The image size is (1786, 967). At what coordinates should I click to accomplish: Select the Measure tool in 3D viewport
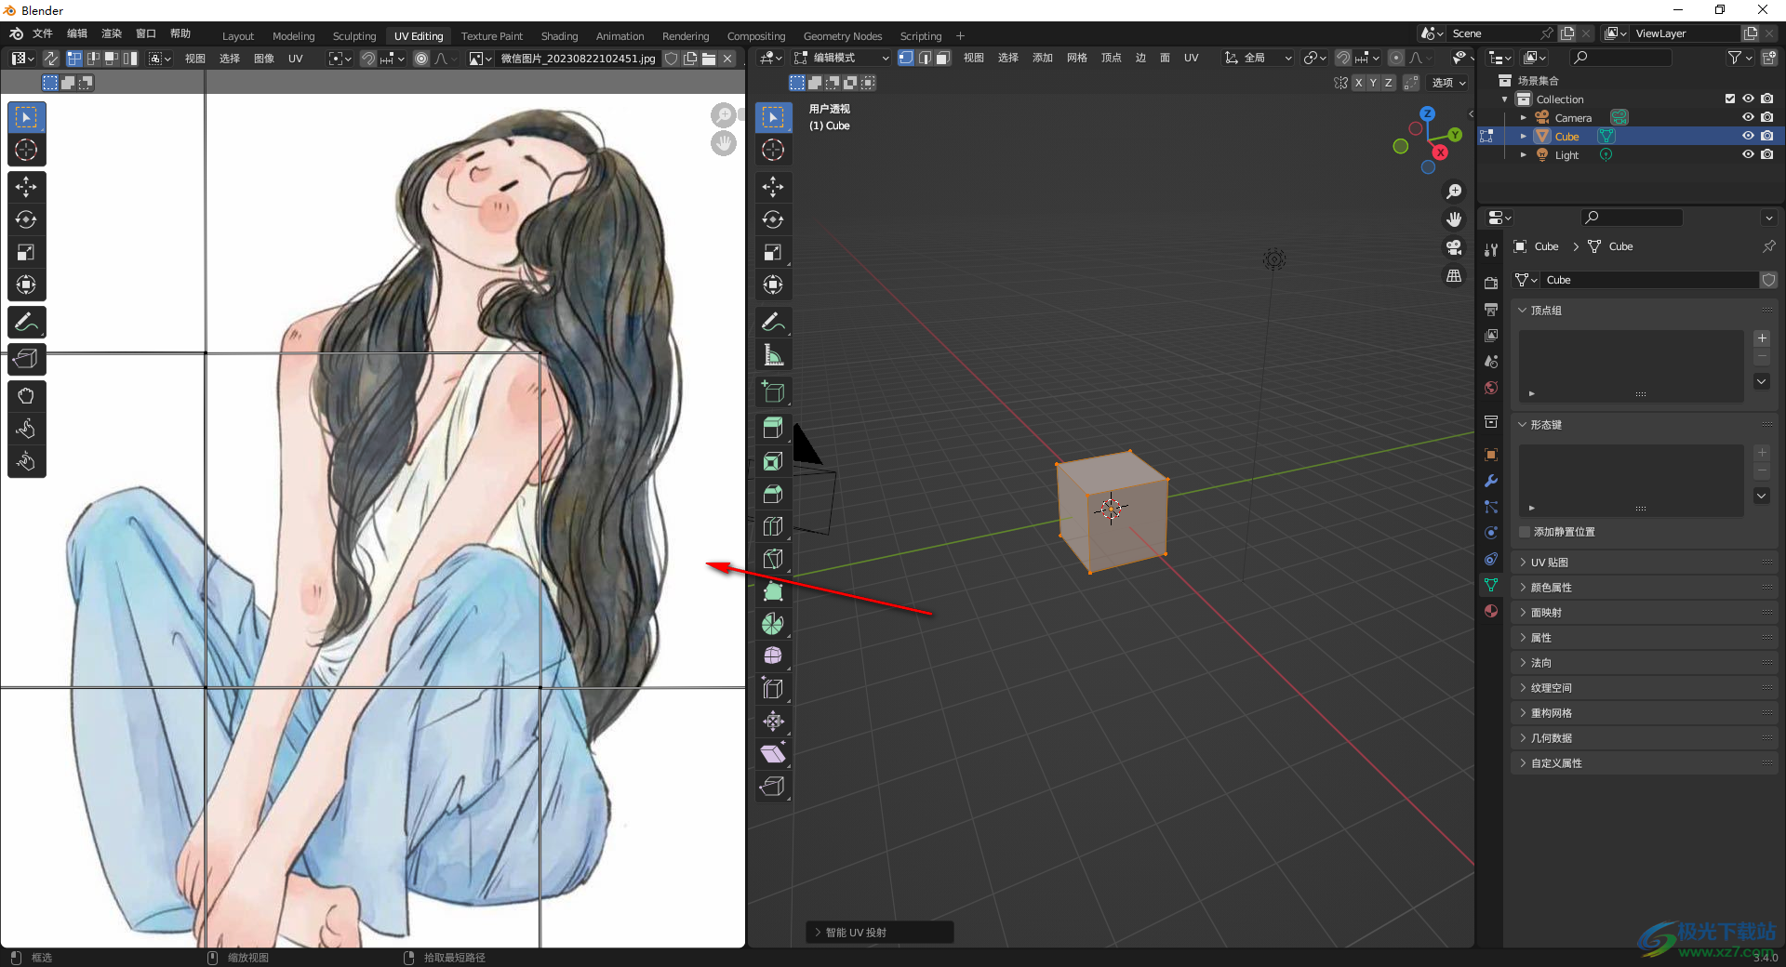[x=773, y=355]
